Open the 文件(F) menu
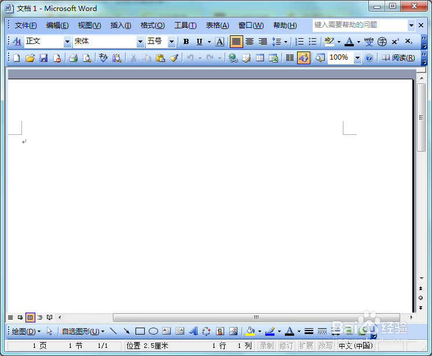This screenshot has height=356, width=432. 25,25
